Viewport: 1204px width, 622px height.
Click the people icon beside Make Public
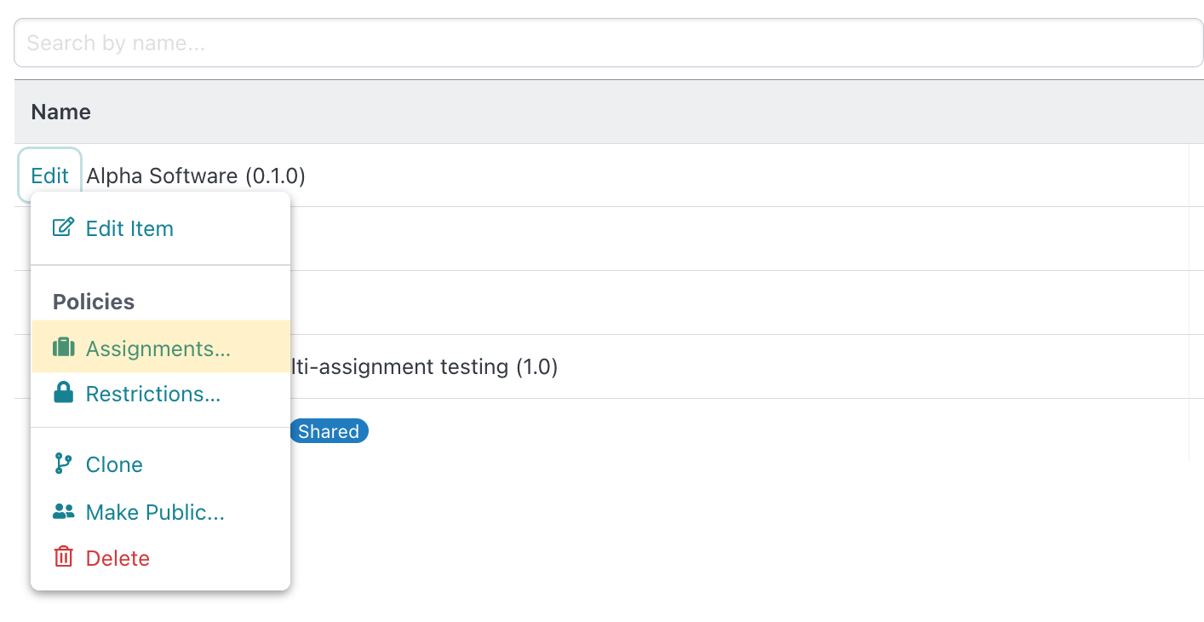[x=64, y=512]
